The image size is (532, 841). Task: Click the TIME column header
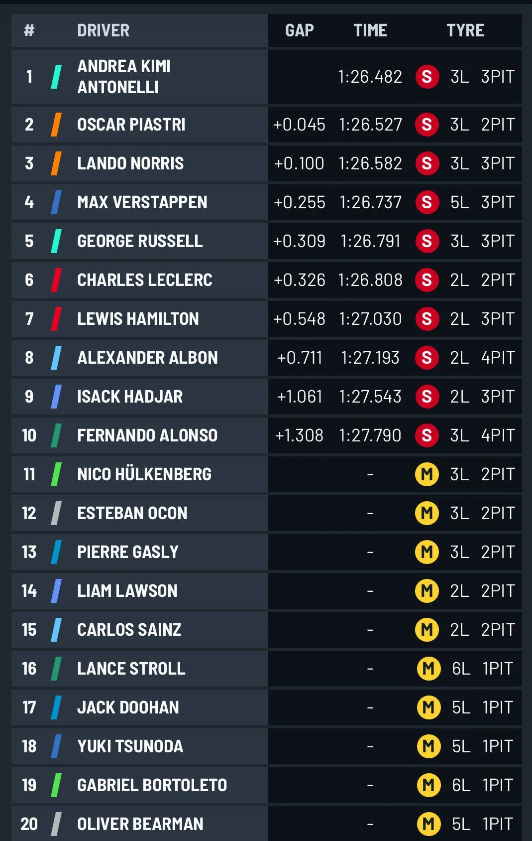370,30
